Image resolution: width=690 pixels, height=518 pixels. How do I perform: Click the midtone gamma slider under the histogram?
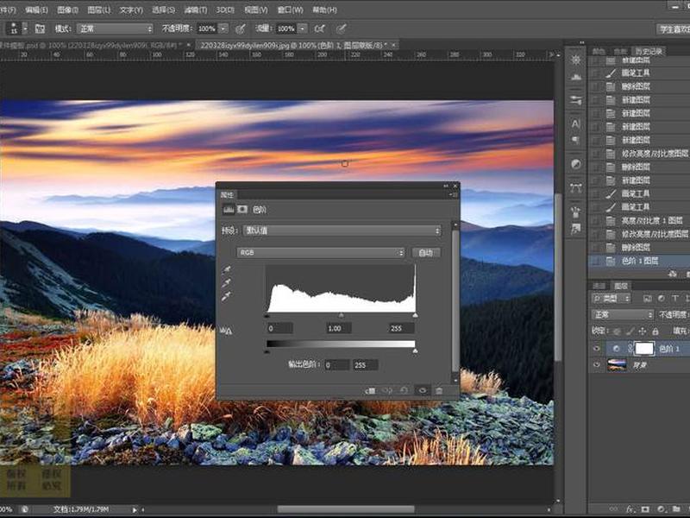pyautogui.click(x=341, y=315)
